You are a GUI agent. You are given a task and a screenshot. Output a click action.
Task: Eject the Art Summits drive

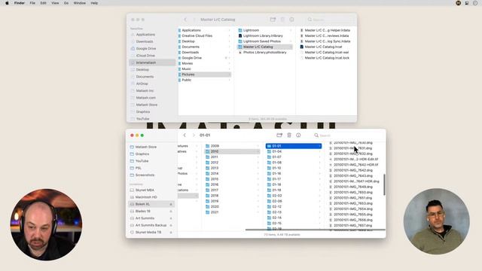171,218
